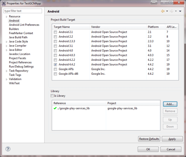Select Java Build Path in sidebar
The height and width of the screenshot is (157, 186).
[18, 37]
